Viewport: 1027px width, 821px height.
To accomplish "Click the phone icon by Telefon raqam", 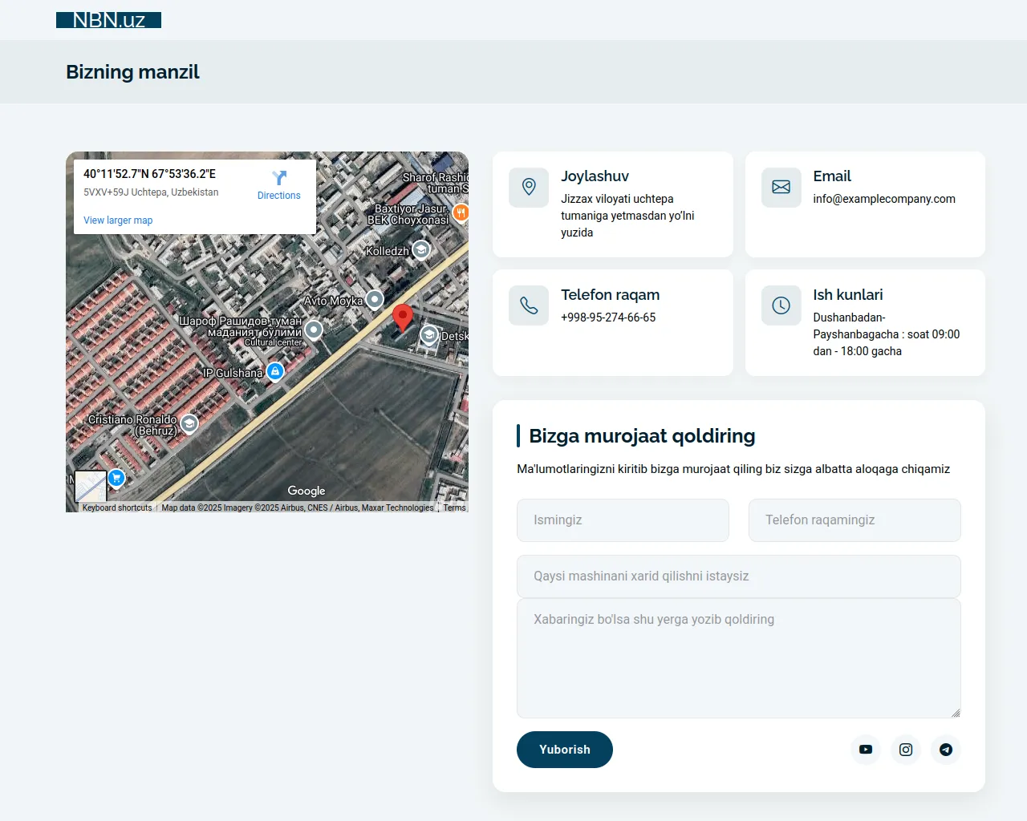I will [529, 305].
